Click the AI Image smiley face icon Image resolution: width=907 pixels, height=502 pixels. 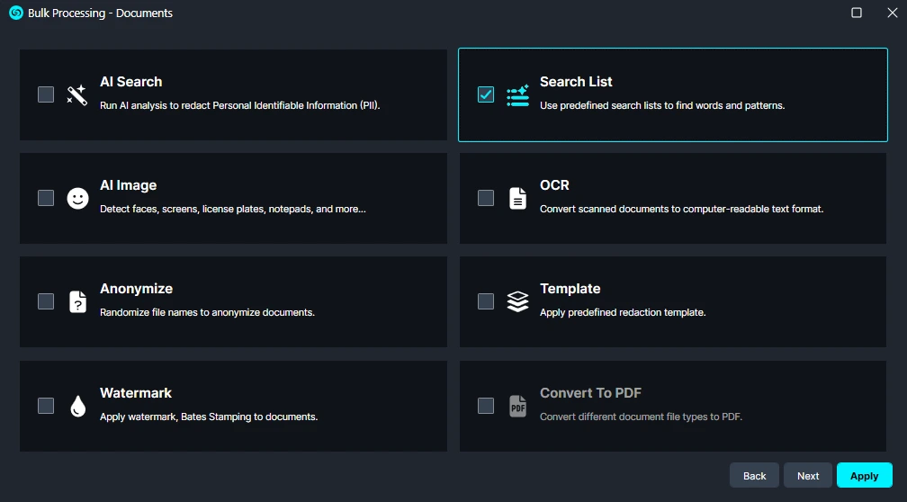(77, 198)
